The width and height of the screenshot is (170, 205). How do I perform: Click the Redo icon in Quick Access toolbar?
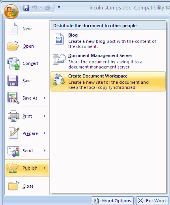pos(47,8)
